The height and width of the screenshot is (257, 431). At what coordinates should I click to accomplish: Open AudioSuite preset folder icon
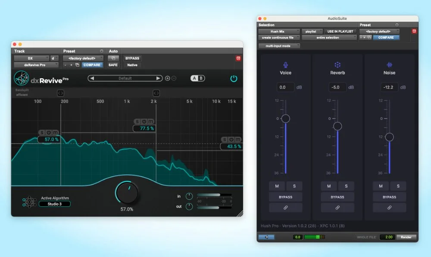tap(369, 37)
